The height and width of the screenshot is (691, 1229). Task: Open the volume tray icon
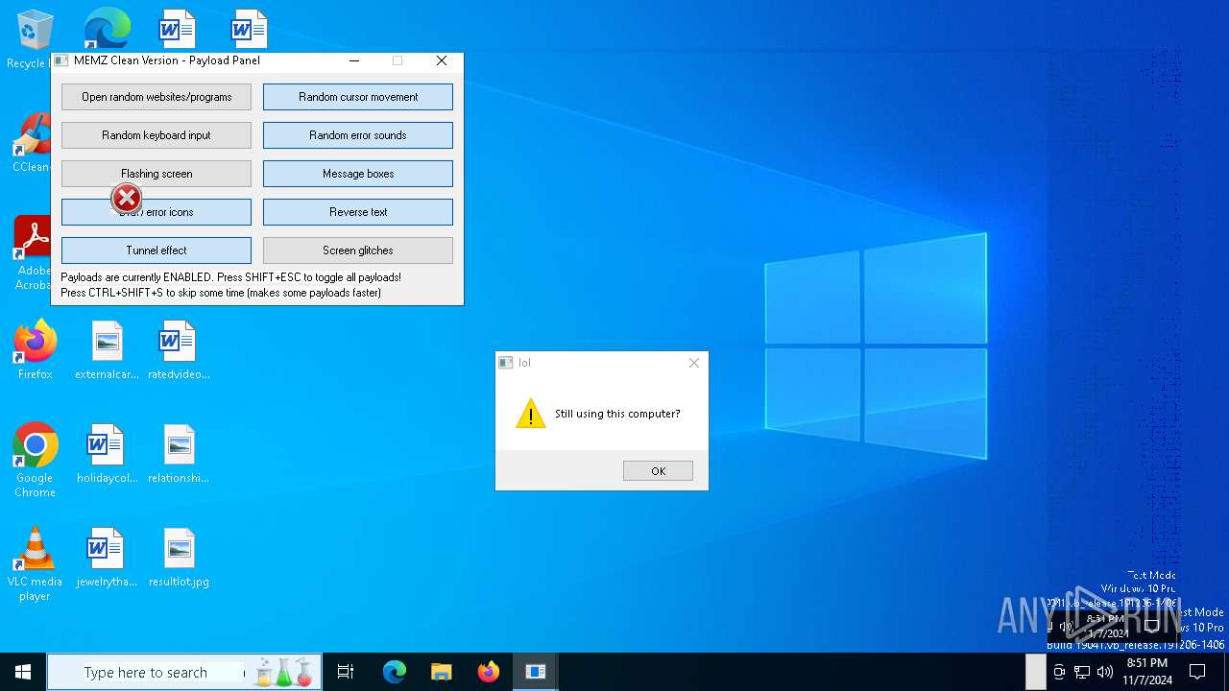pos(1105,672)
